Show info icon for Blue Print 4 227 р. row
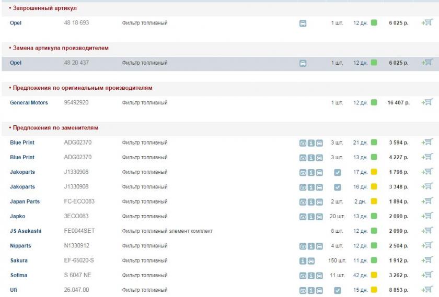The image size is (439, 297). point(311,158)
